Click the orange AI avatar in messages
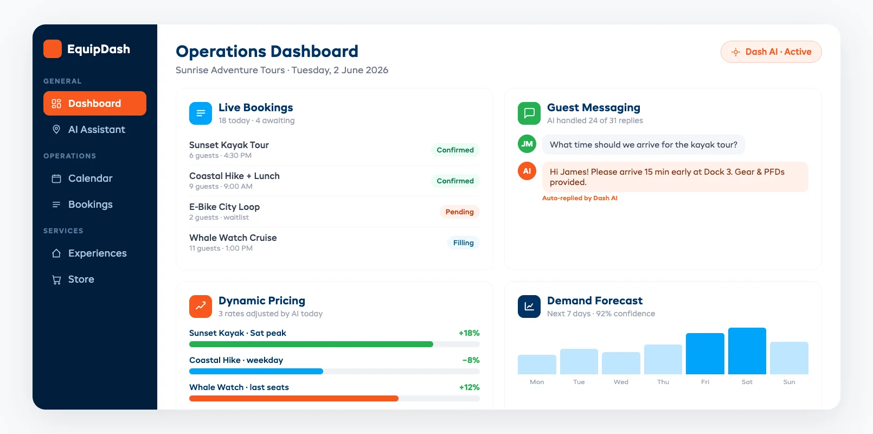 pos(527,171)
